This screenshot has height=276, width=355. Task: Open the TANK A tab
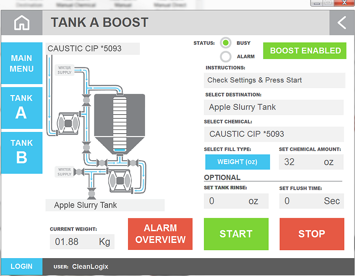click(22, 108)
